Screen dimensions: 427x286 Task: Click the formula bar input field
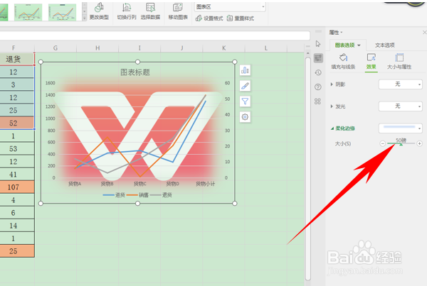[x=154, y=35]
